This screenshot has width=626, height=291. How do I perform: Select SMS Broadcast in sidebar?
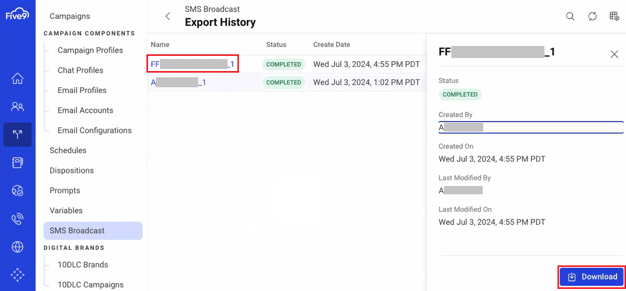(x=93, y=231)
